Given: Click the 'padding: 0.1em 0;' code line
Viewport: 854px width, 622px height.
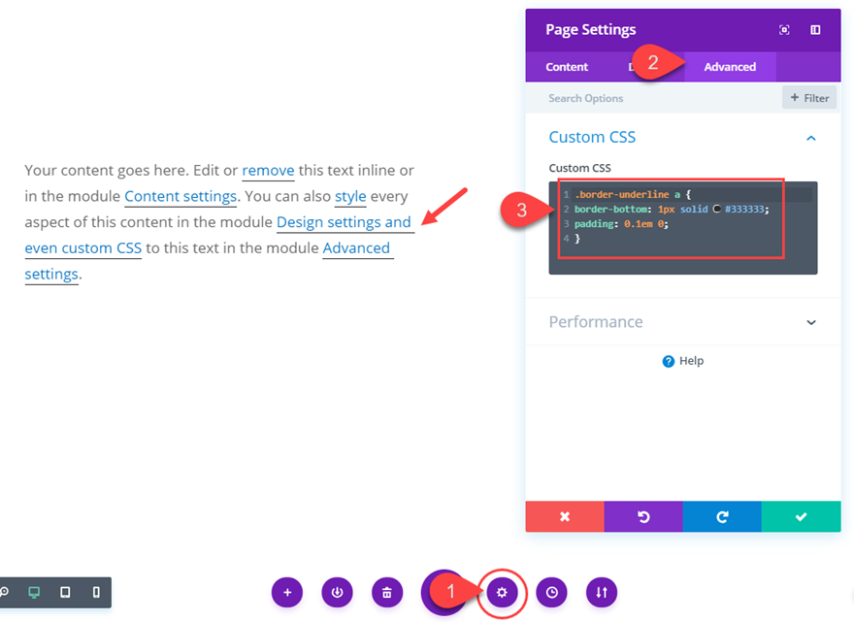Looking at the screenshot, I should click(621, 224).
